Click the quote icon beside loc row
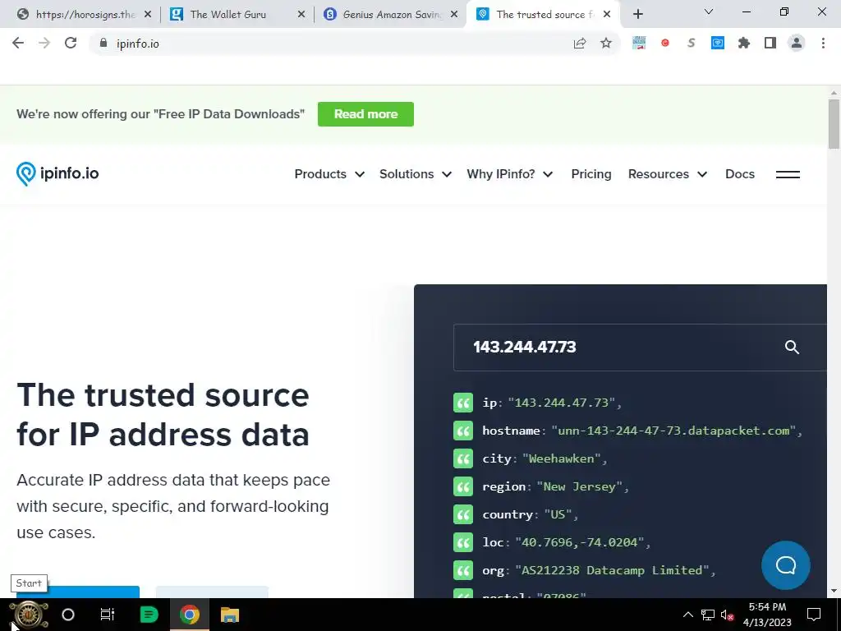This screenshot has height=631, width=841. point(463,542)
